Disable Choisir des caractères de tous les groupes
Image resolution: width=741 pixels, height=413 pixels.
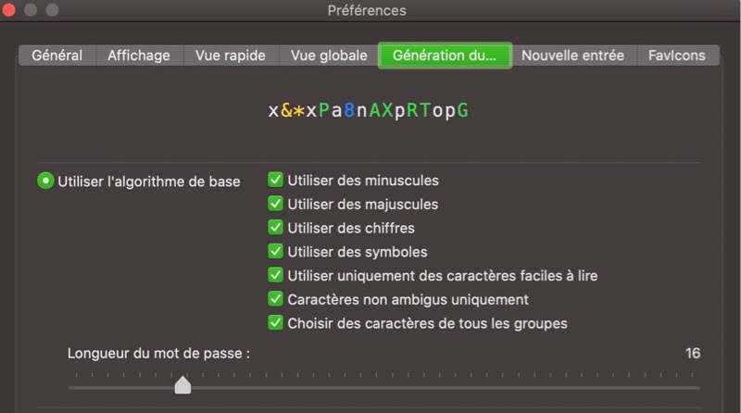click(275, 323)
